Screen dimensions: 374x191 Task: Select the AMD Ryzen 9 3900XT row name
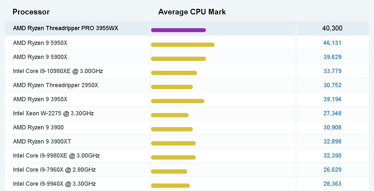click(x=42, y=142)
